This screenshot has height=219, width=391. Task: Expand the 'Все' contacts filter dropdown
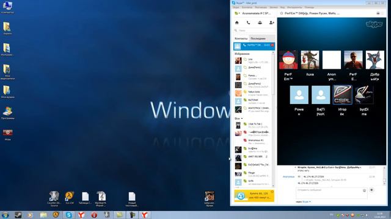pyautogui.click(x=239, y=119)
